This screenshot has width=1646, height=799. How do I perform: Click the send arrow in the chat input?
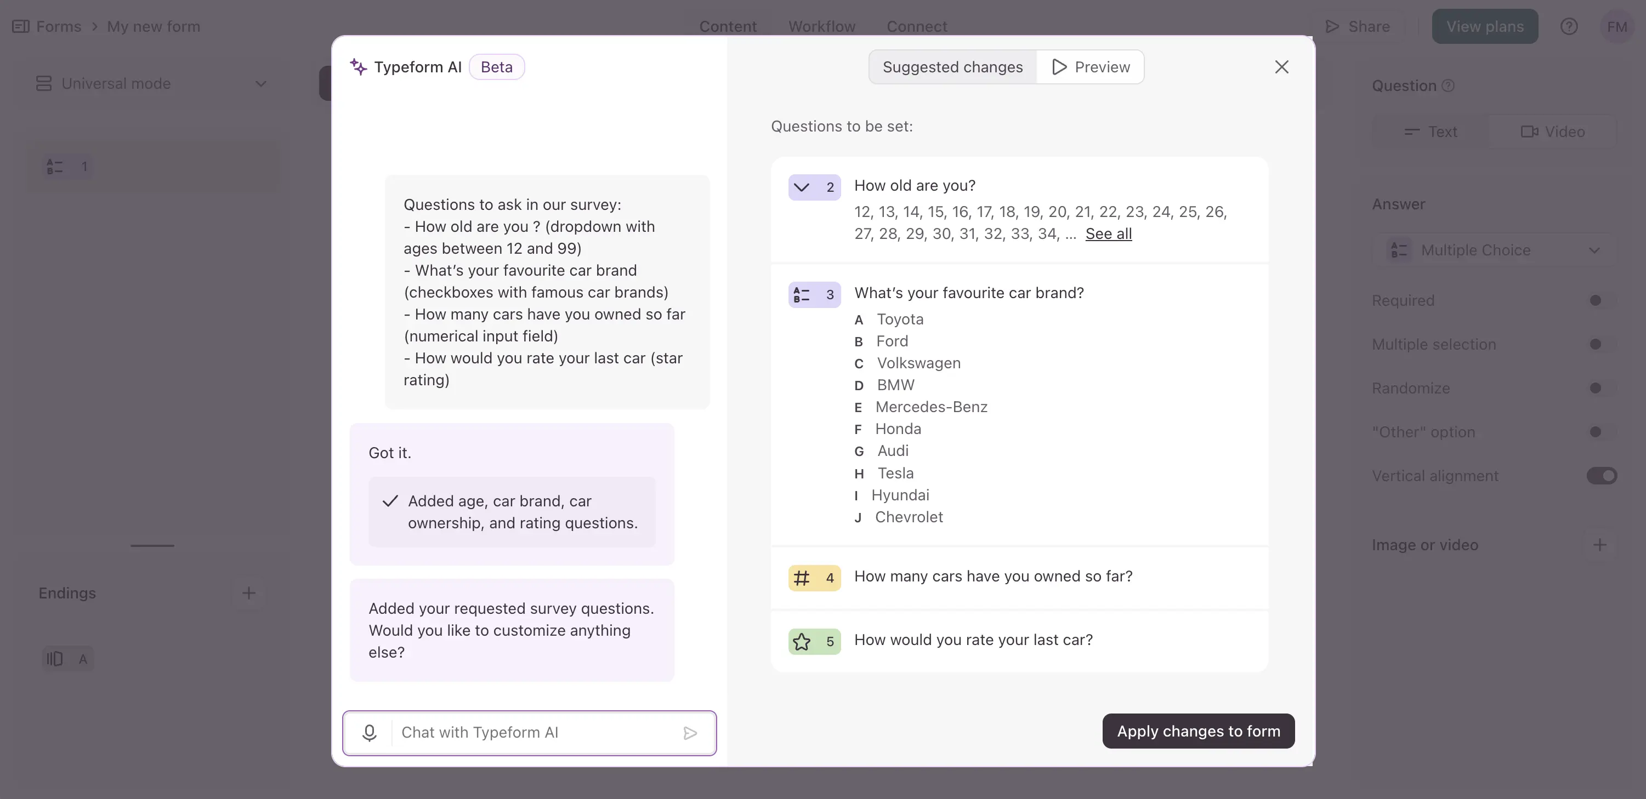(691, 733)
